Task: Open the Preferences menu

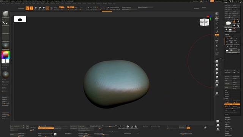Action: [x=68, y=3]
